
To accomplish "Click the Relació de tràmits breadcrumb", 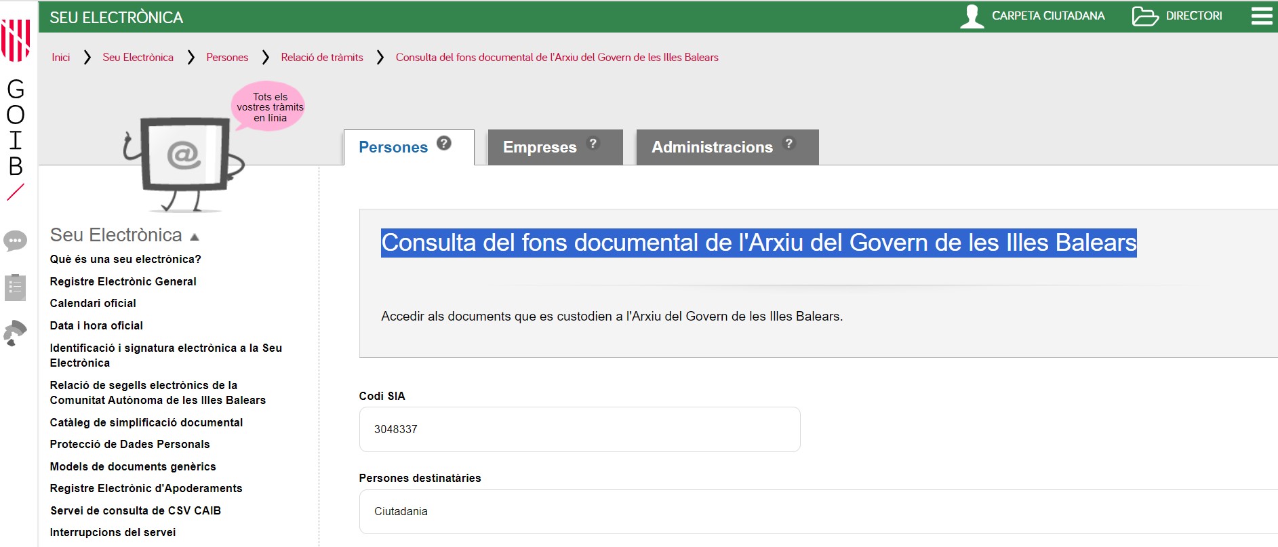I will pos(322,58).
